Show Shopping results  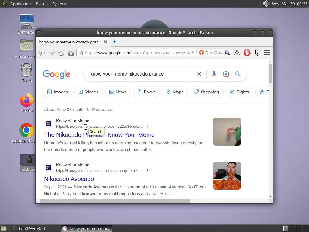[206, 92]
